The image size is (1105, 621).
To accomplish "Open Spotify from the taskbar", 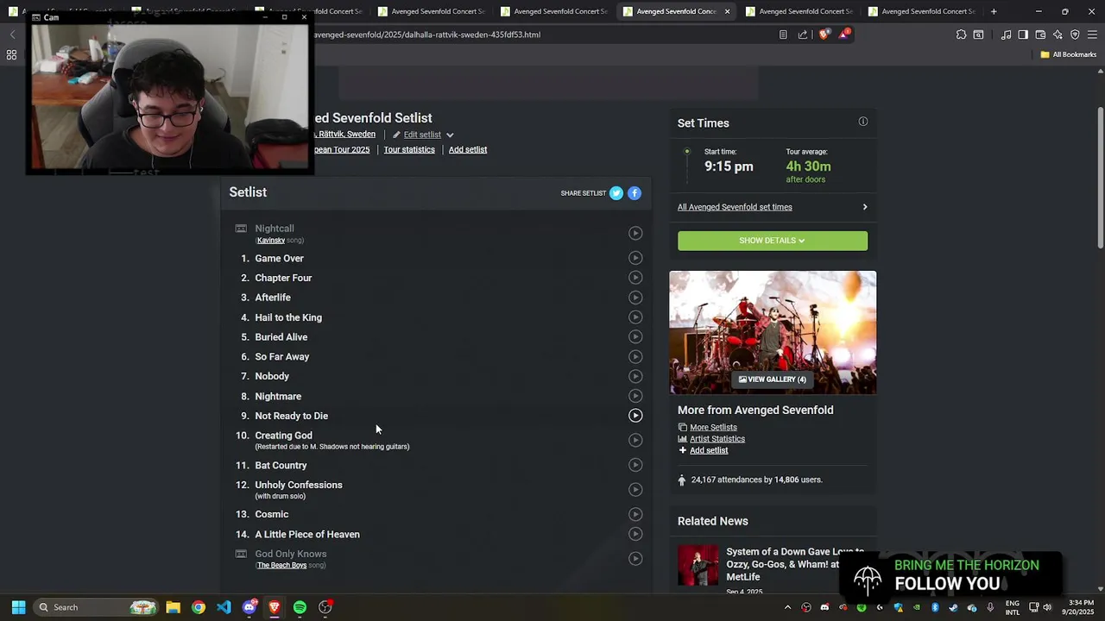I will click(x=300, y=607).
